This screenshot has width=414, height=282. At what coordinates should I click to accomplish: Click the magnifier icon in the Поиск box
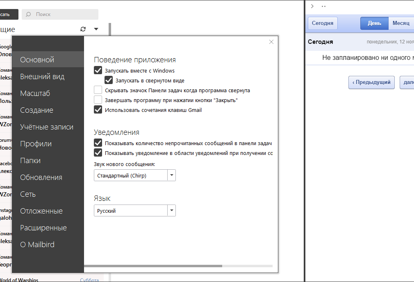point(28,14)
